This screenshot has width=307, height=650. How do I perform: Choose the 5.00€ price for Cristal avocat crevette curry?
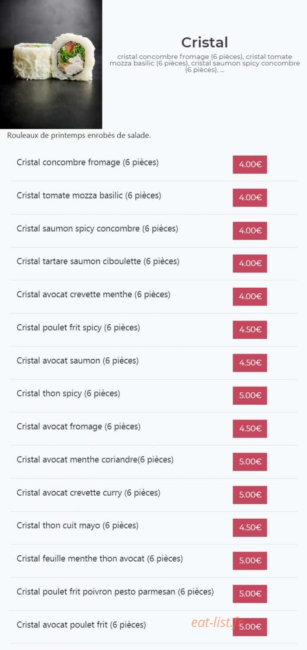(x=250, y=495)
